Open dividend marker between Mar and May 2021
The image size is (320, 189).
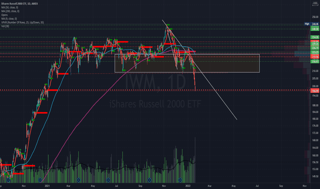point(79,180)
